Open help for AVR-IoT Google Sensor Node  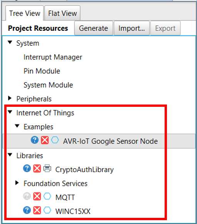coord(35,140)
